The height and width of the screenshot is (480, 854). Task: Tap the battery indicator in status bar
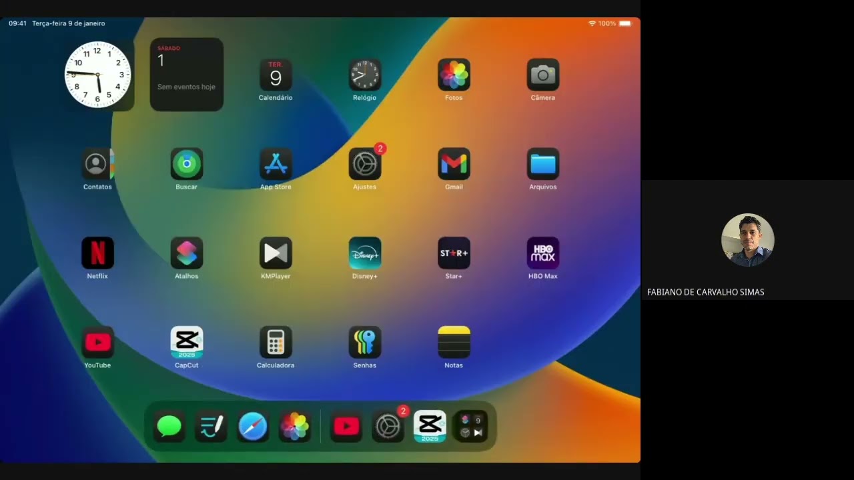point(625,23)
